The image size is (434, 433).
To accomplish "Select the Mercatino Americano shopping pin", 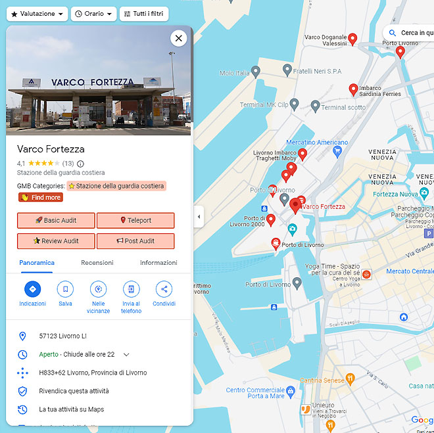I will pos(337,152).
